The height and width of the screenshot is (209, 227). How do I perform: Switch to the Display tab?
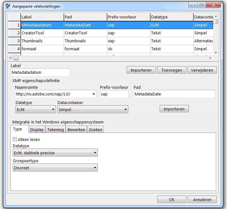(37, 129)
